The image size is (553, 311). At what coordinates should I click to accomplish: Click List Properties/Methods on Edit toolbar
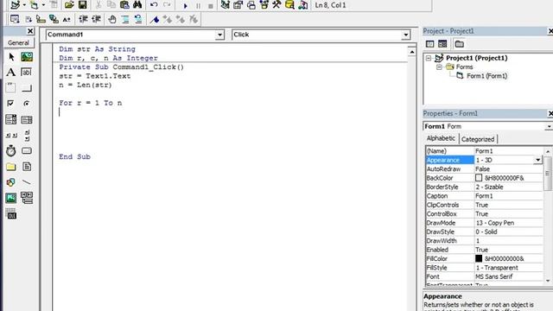(x=15, y=19)
